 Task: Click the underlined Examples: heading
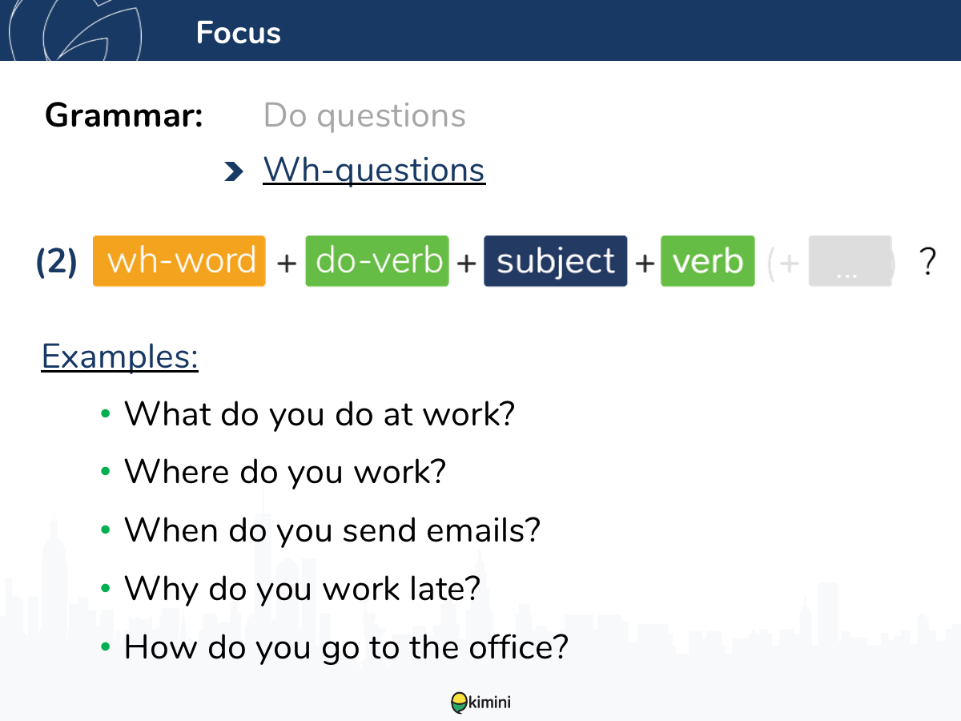click(x=120, y=356)
